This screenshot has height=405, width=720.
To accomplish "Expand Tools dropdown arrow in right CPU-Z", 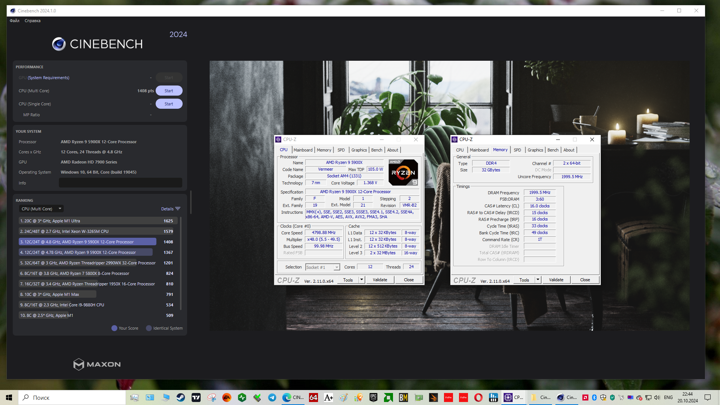I will pos(538,280).
